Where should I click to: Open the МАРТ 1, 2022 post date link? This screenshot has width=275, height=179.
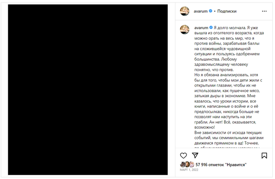[x=190, y=170]
